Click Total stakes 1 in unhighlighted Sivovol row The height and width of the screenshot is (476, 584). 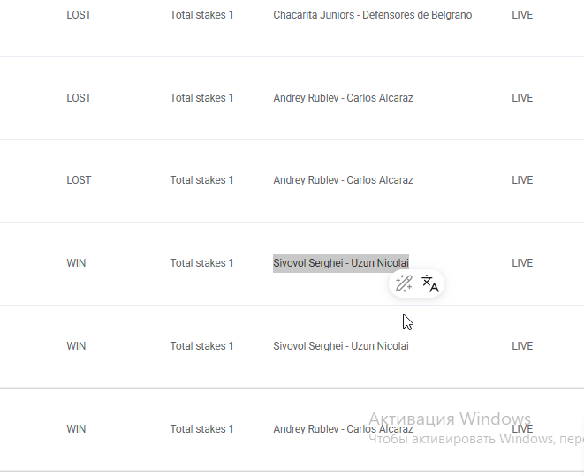coord(201,346)
